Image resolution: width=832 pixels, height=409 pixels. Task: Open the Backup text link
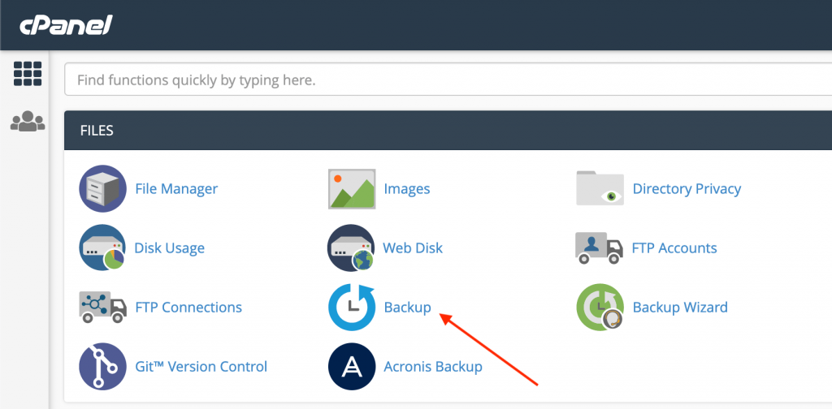[408, 308]
